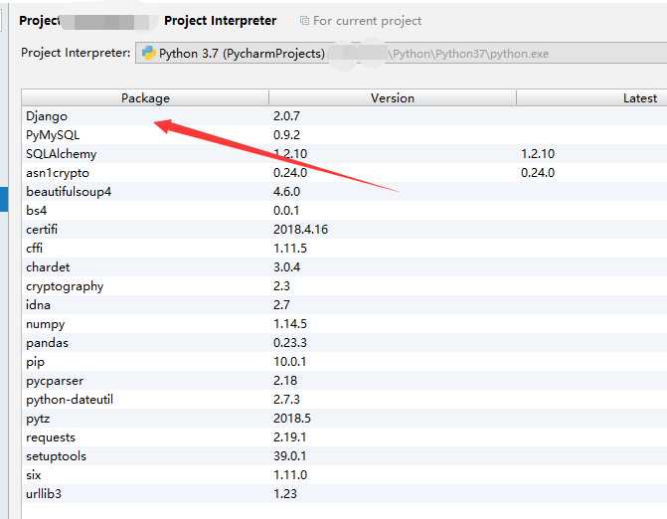Select the pip package row

pyautogui.click(x=344, y=362)
